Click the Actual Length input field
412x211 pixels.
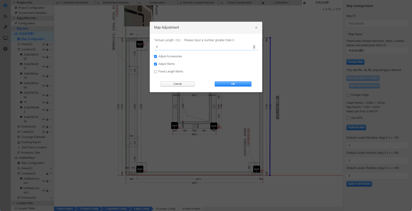tap(203, 47)
